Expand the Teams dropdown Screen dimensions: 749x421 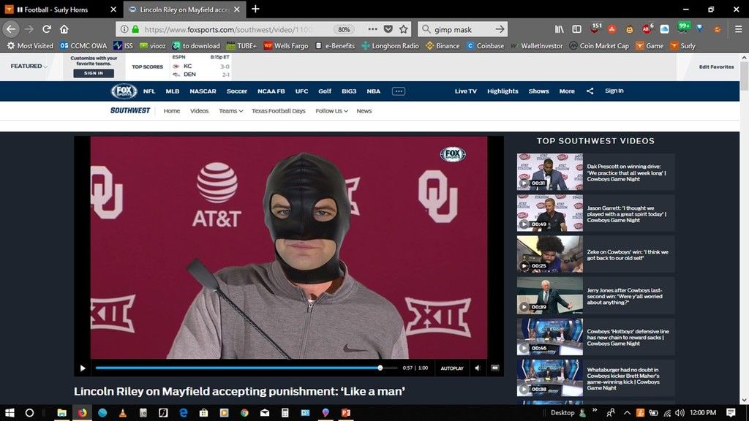[x=230, y=111]
